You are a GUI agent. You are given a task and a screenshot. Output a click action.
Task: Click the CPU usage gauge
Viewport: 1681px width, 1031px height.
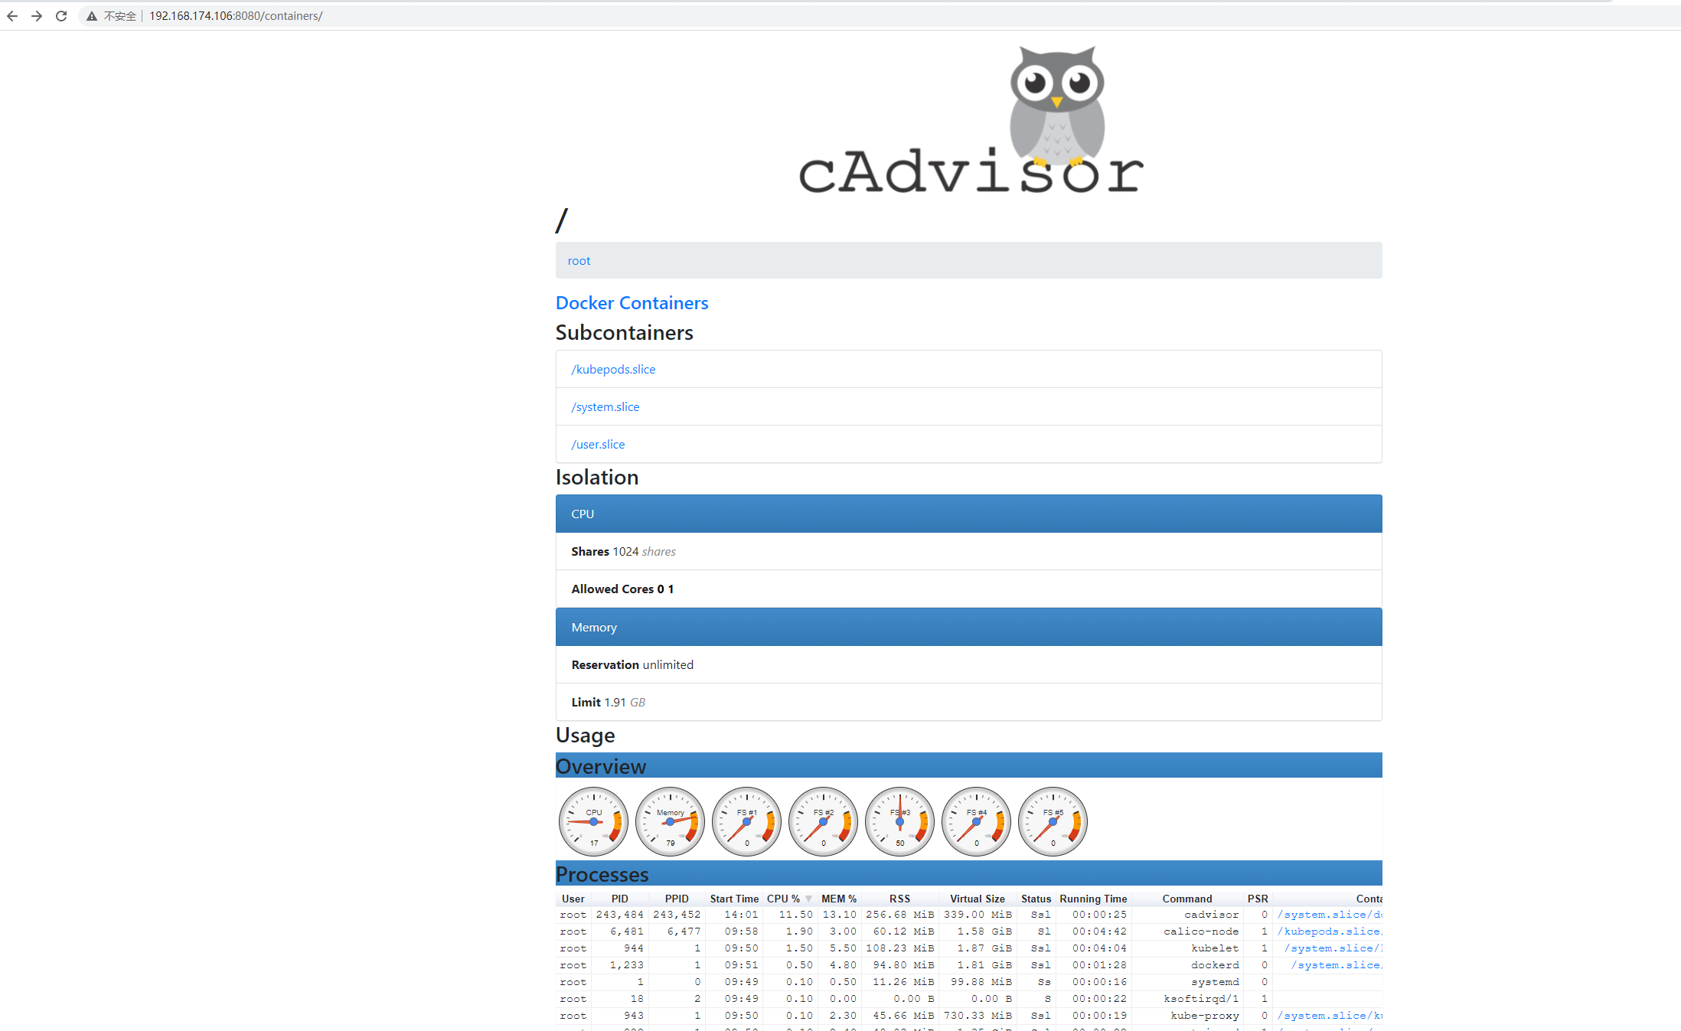593,821
